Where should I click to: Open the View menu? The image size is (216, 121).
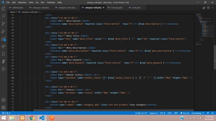pos(31,2)
